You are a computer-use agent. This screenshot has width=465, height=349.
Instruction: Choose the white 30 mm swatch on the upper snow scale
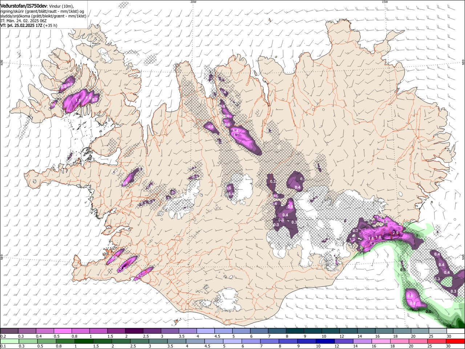click(x=456, y=331)
